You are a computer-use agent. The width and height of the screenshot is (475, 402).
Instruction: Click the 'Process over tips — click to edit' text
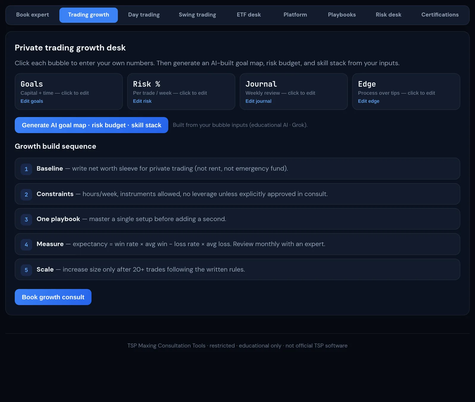[396, 93]
